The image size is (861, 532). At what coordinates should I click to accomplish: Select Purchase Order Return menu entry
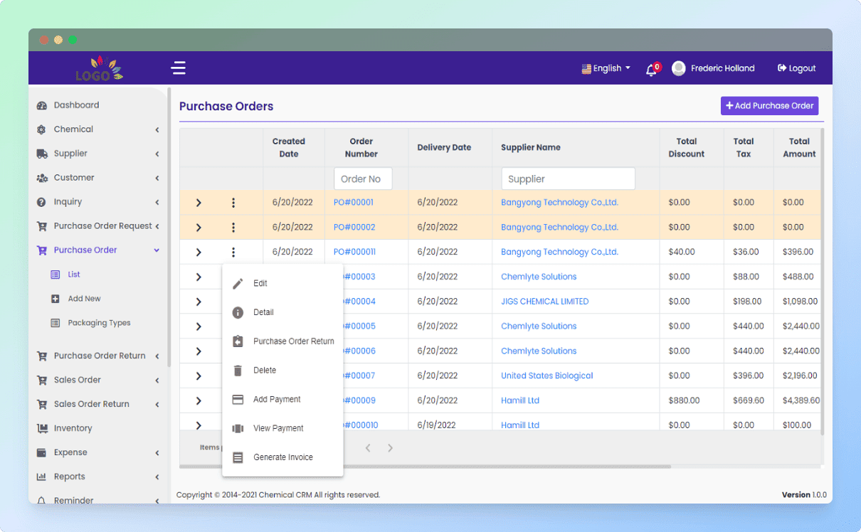[283, 341]
